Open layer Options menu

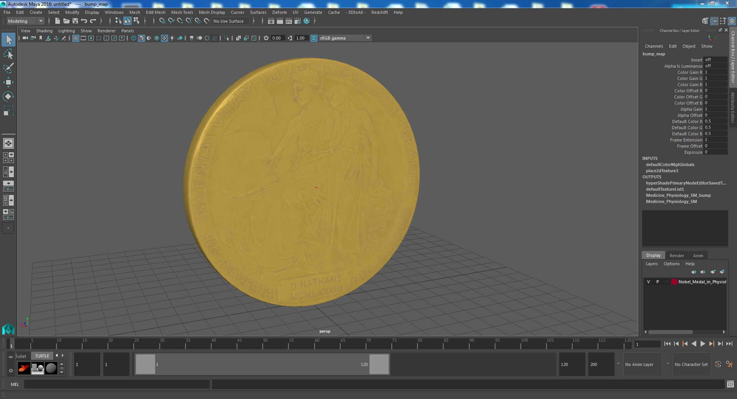pyautogui.click(x=671, y=264)
